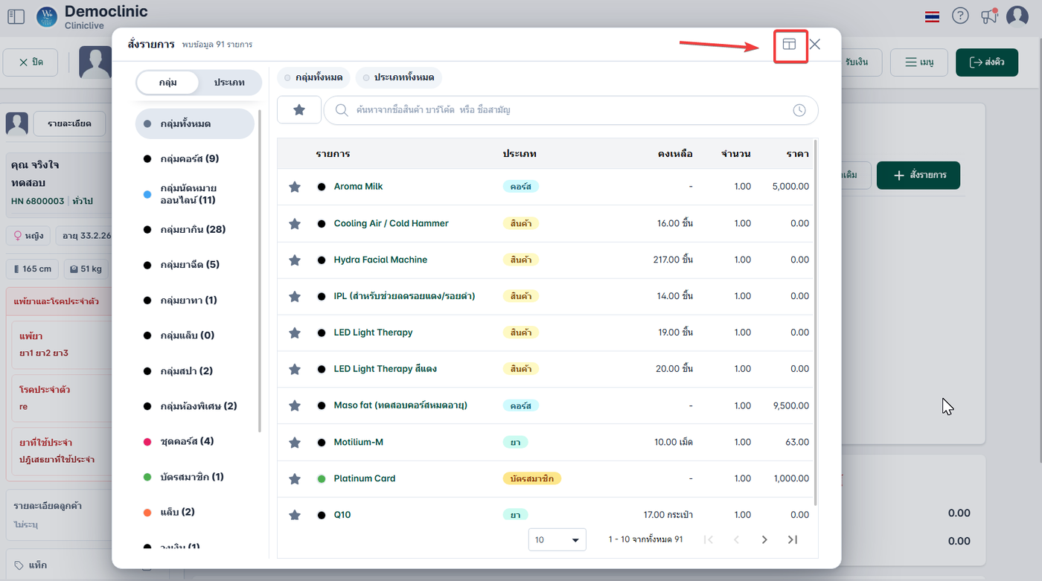
Task: Click the group list vertical scrollbar
Action: click(260, 272)
